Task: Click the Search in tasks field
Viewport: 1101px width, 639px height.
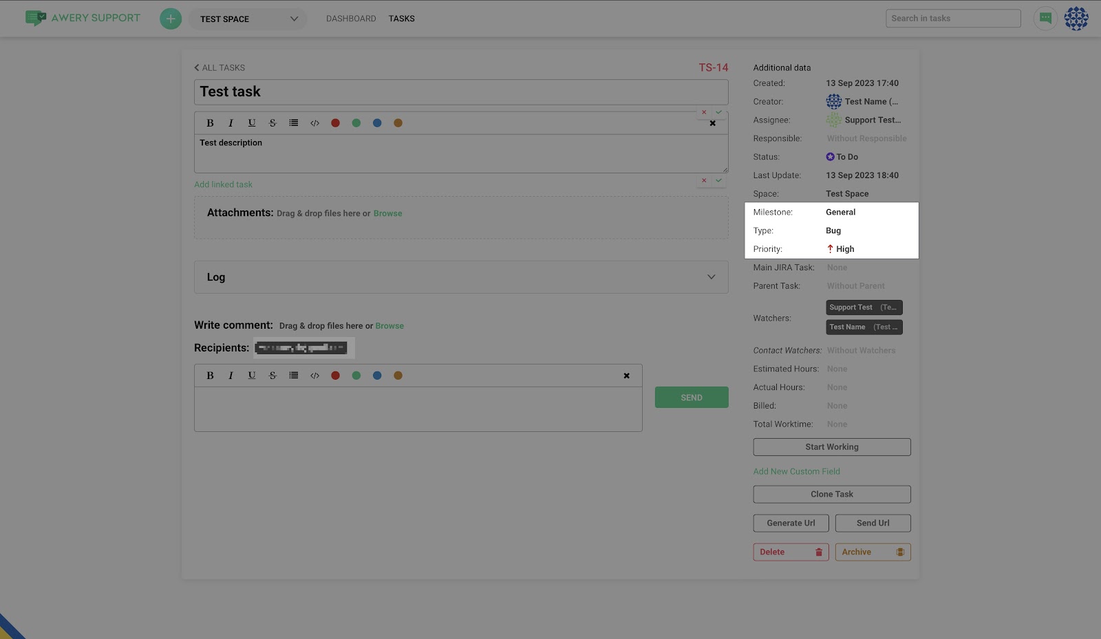Action: coord(952,19)
